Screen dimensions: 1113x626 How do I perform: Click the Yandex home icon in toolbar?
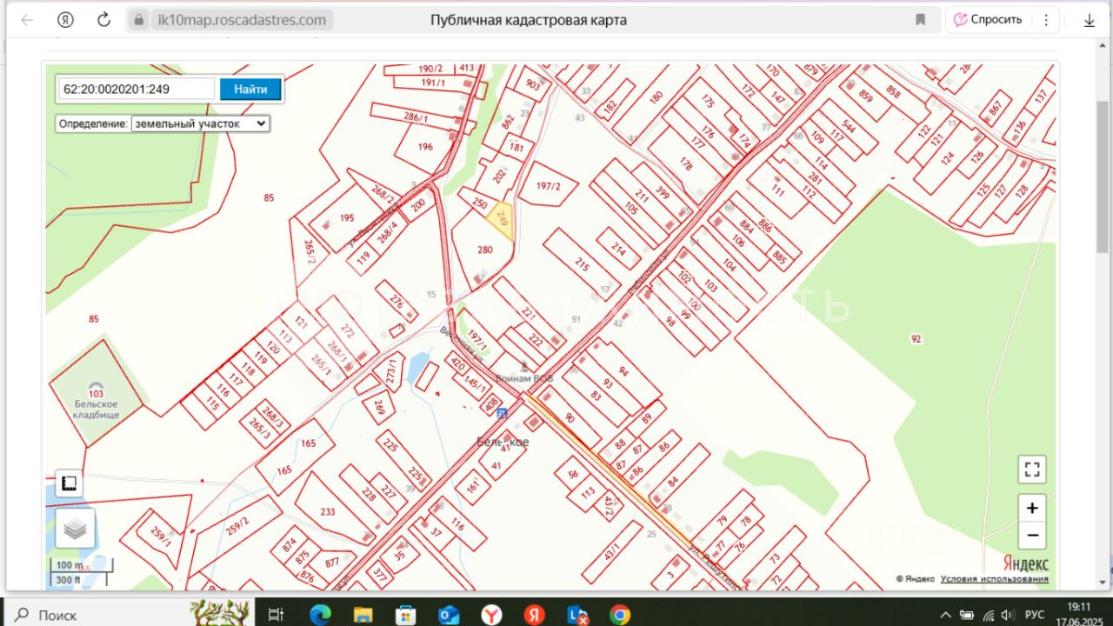tap(65, 20)
